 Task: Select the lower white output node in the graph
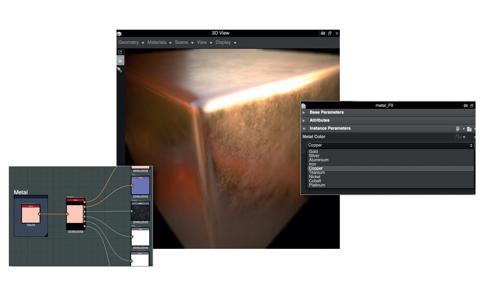[141, 260]
